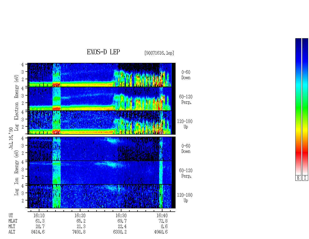The height and width of the screenshot is (239, 309).
Task: Select the MLT row label
Action: (x=12, y=227)
